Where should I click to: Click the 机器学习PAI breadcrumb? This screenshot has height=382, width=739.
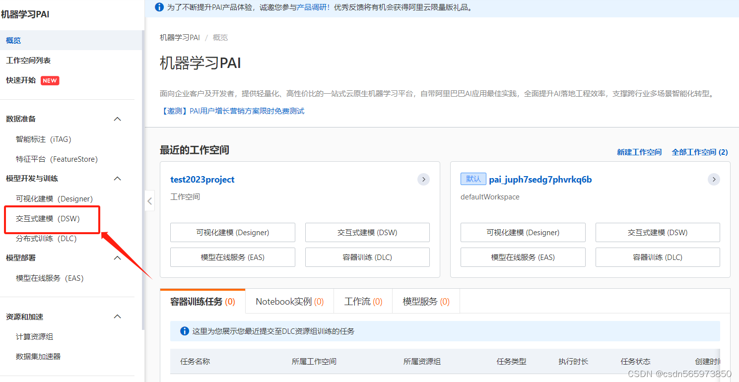tap(180, 38)
